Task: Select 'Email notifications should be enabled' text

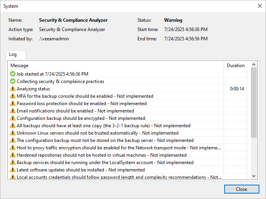Action: 75,111
